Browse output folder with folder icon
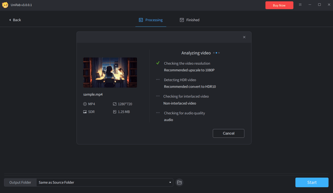The width and height of the screenshot is (333, 193). [179, 183]
